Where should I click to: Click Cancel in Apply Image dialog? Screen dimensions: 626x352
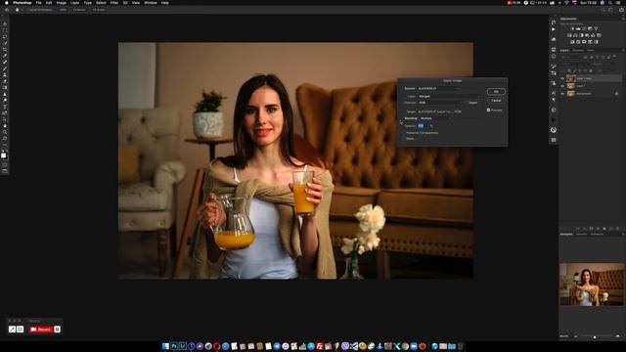[496, 100]
